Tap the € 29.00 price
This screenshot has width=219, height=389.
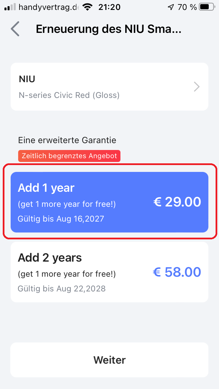(x=177, y=202)
